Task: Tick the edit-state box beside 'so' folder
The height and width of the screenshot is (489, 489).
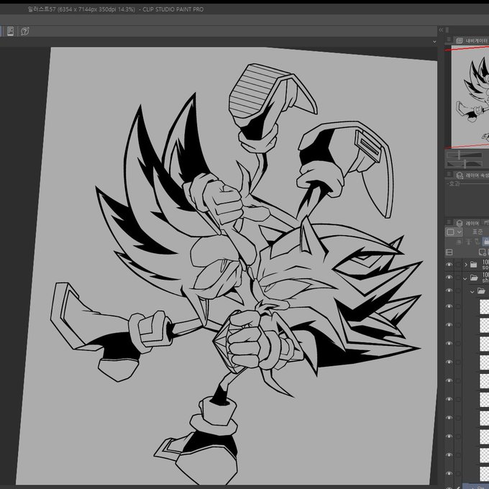Action: (458, 265)
